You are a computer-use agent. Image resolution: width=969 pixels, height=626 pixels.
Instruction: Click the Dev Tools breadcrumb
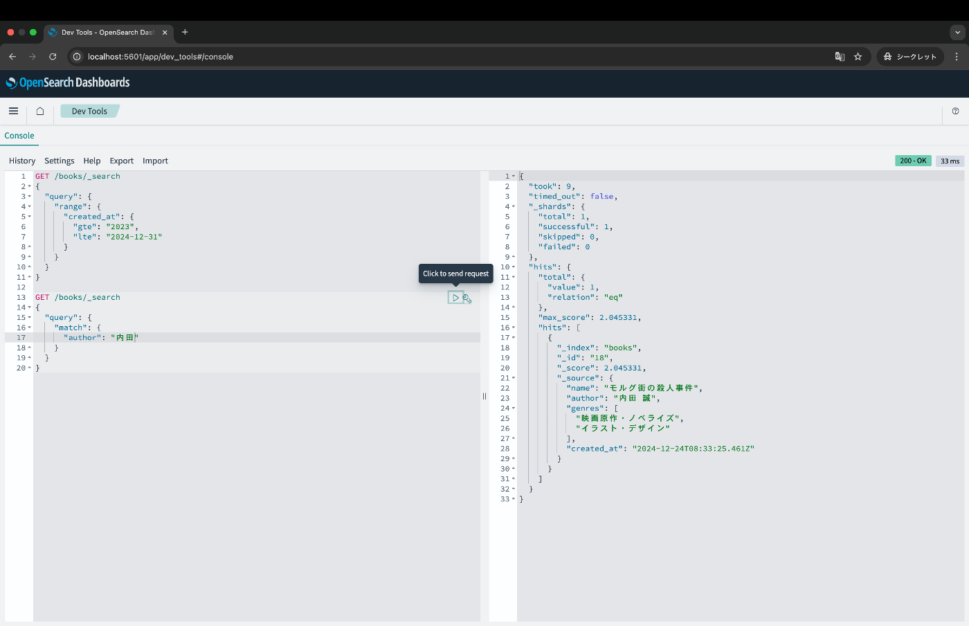[89, 111]
